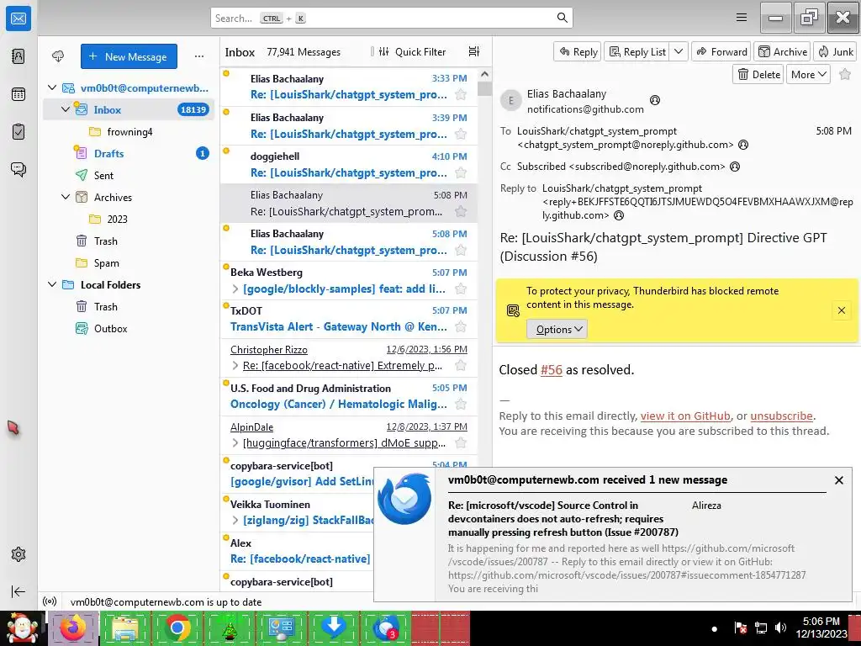Expand the Beka Westberg thread

tap(235, 289)
